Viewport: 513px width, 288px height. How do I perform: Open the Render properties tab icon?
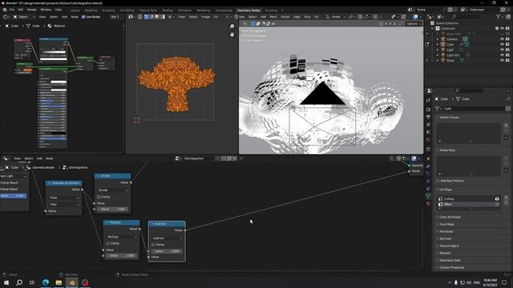tap(428, 110)
